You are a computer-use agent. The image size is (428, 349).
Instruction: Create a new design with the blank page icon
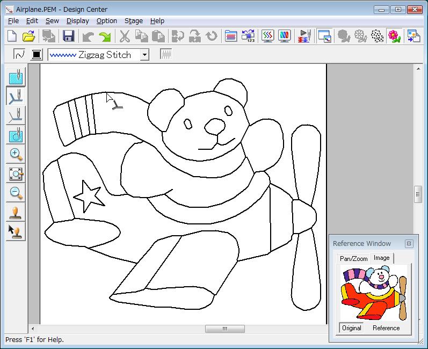click(12, 36)
